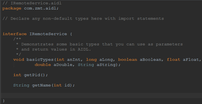Click the 'Declare any non-default types' comment
202x104 pixels.
coord(83,19)
